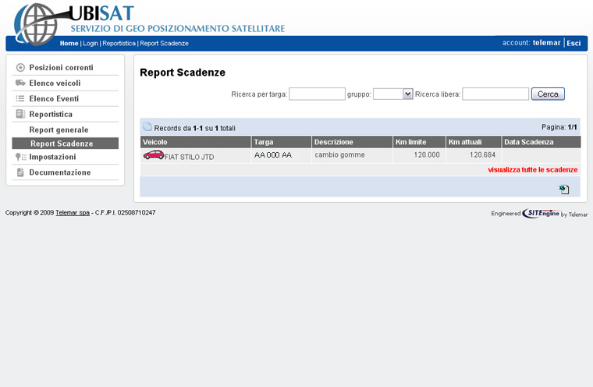
Task: Click the SITEngine logo in the footer
Action: 541,213
